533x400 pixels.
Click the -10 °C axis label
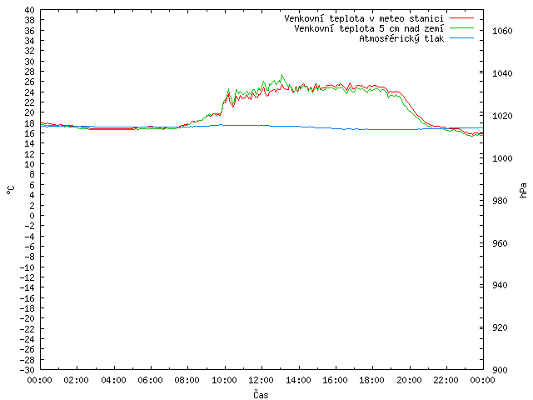pos(27,267)
